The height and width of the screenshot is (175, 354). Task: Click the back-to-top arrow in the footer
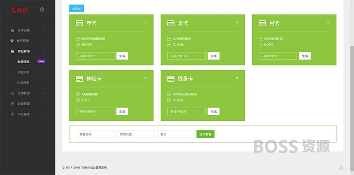341,168
